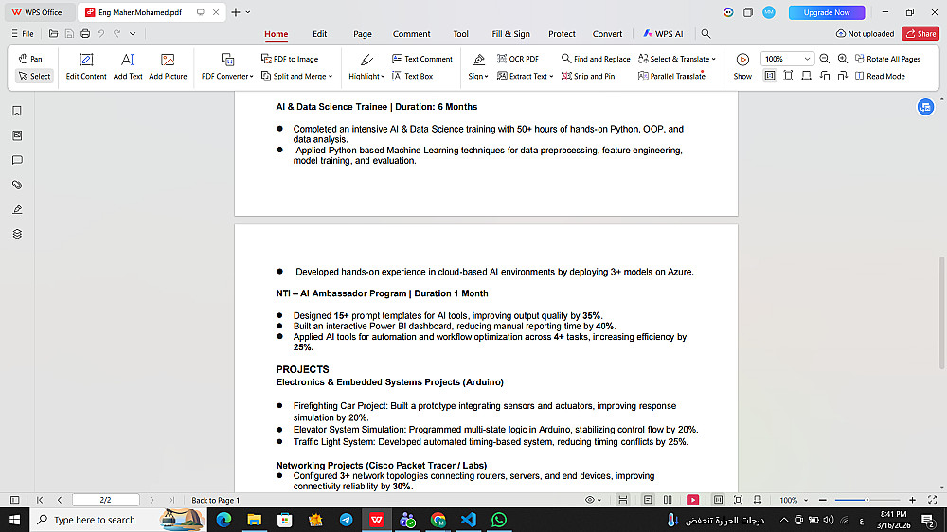Open the Page tab

point(363,34)
